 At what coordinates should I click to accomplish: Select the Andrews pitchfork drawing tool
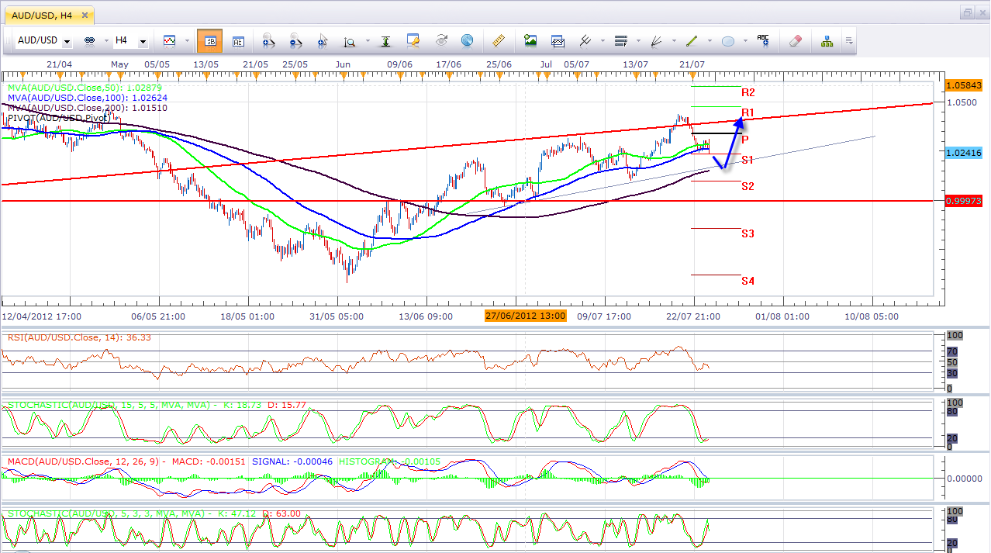tap(585, 40)
